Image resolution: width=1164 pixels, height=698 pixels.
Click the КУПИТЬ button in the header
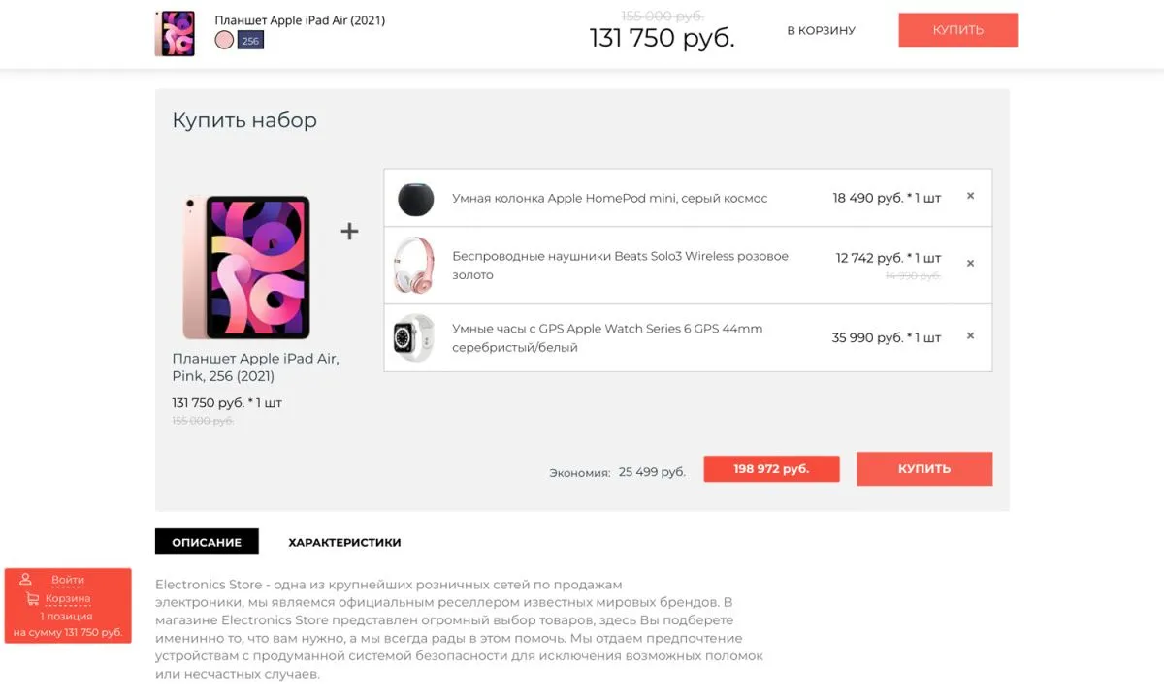(x=957, y=29)
